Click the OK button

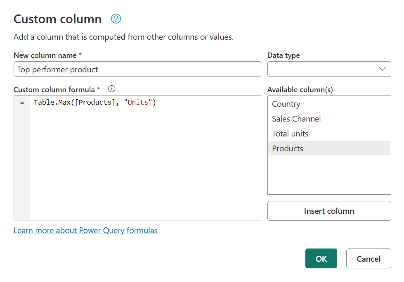(321, 258)
